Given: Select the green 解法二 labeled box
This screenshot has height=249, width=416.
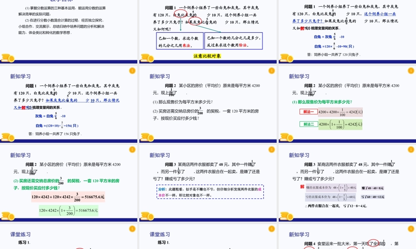Looking at the screenshot, I should pyautogui.click(x=308, y=124).
